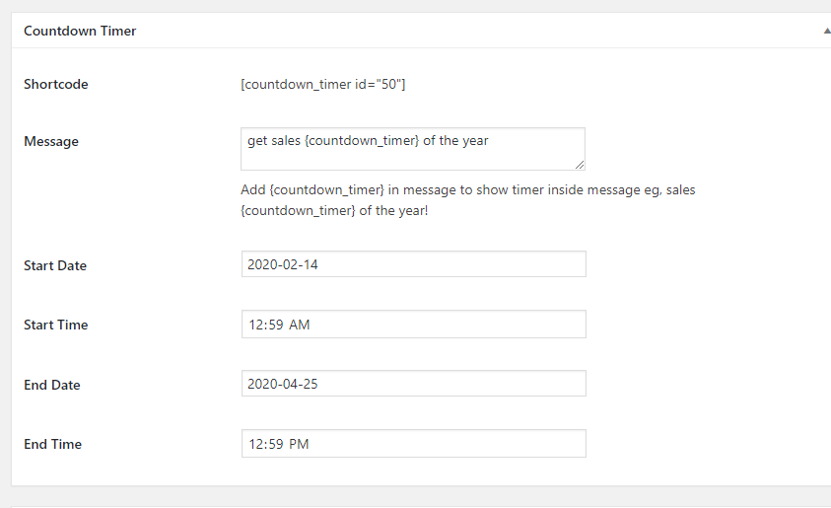
Task: Select the PM segment of End Time
Action: click(299, 444)
